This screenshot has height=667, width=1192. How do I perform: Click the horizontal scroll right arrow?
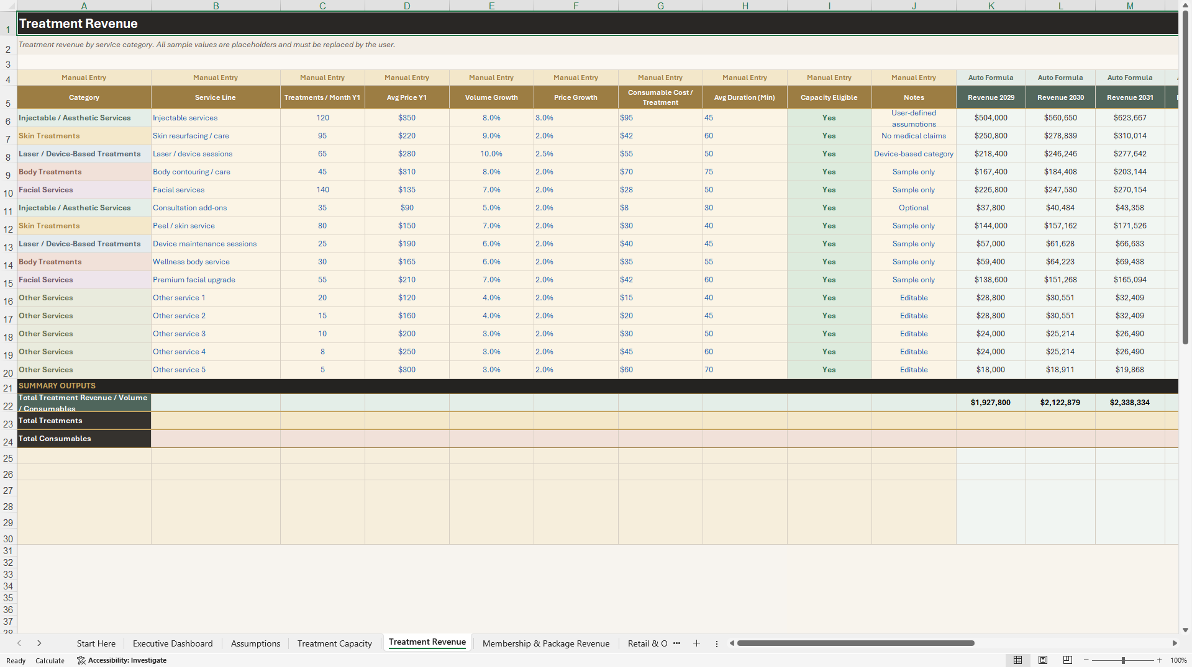1175,643
